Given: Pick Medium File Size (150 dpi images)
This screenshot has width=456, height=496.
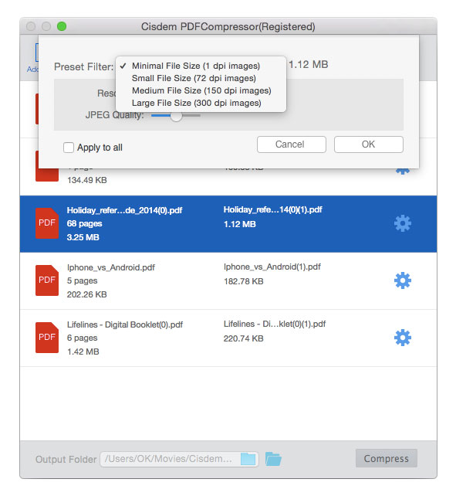Looking at the screenshot, I should 201,90.
